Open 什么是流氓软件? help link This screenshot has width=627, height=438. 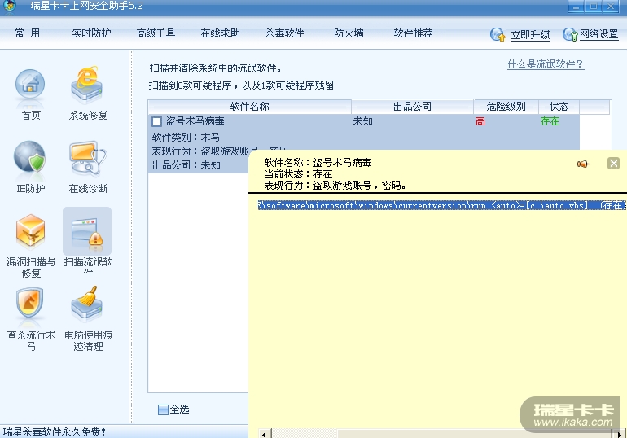point(546,64)
